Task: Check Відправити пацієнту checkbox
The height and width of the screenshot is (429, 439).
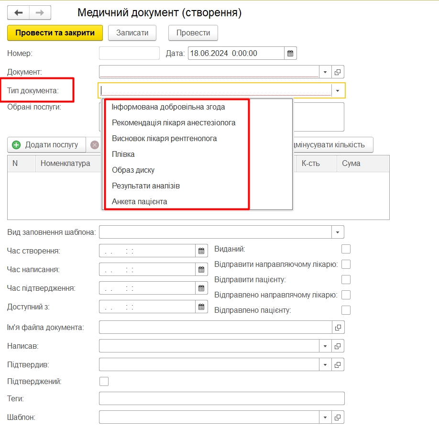Action: coord(346,279)
